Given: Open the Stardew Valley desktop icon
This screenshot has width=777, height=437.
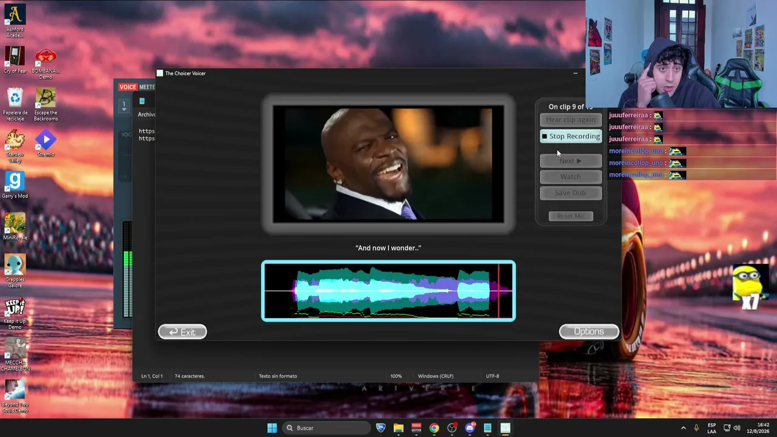Looking at the screenshot, I should click(15, 146).
